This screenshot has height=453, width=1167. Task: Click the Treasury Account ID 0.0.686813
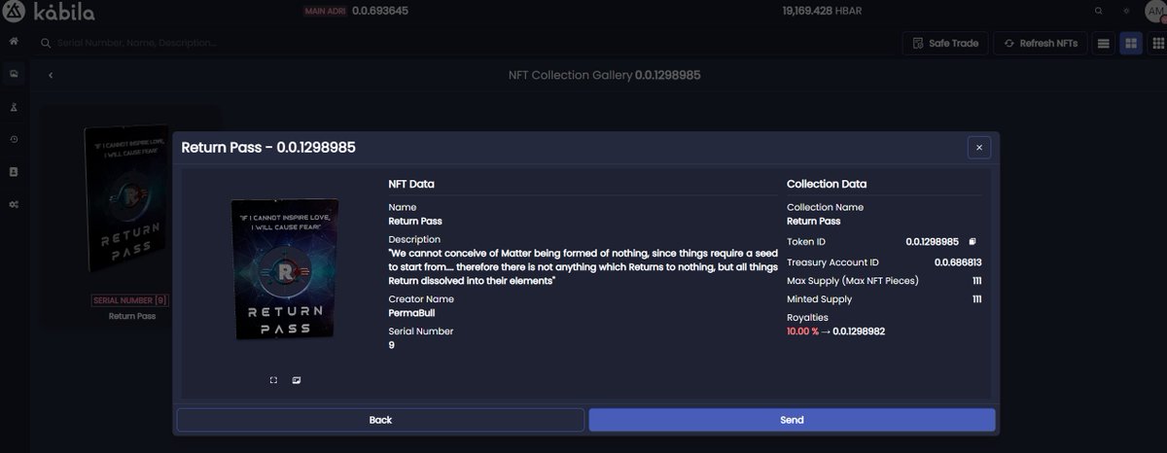(x=958, y=262)
